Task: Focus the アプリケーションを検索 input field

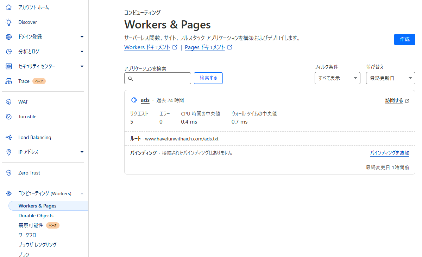Action: [158, 78]
